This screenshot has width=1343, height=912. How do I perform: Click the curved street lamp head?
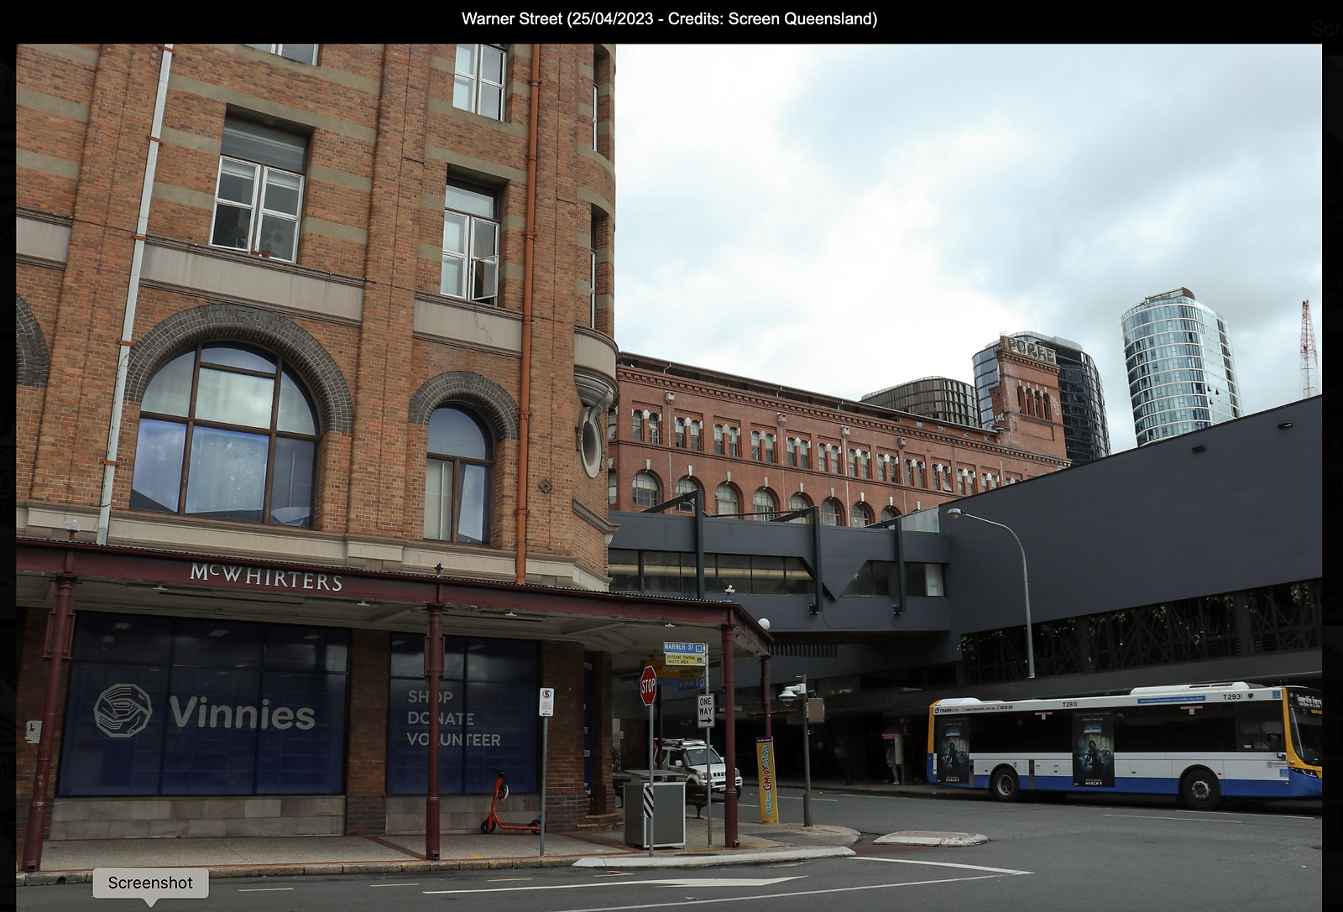click(955, 512)
